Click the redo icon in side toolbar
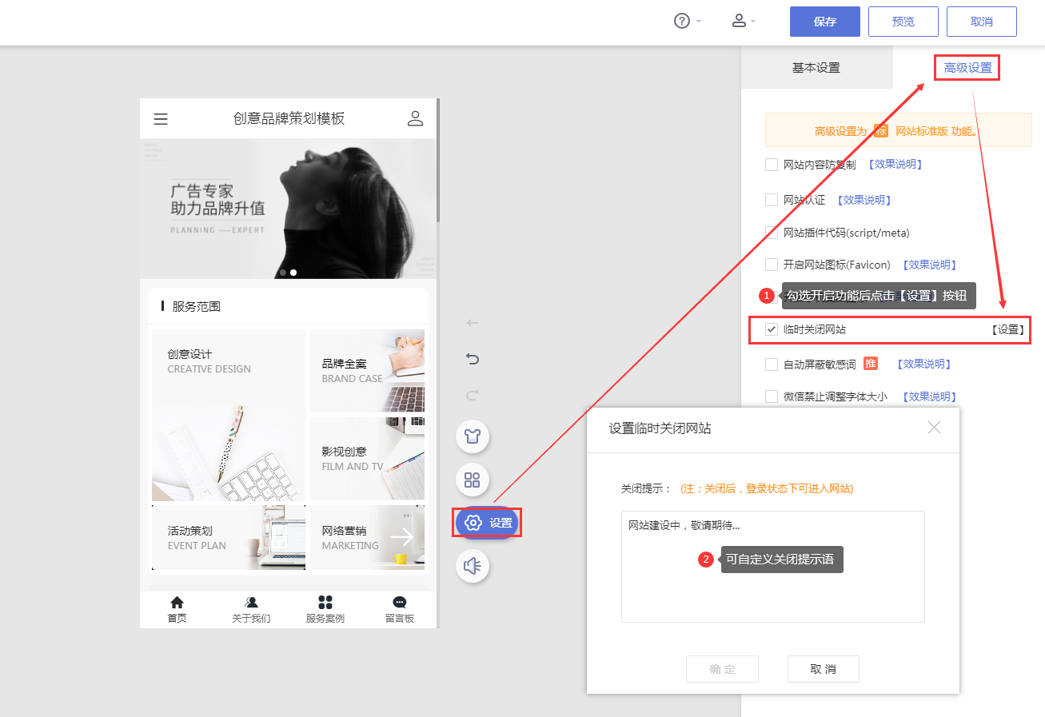The height and width of the screenshot is (717, 1045). [x=473, y=395]
